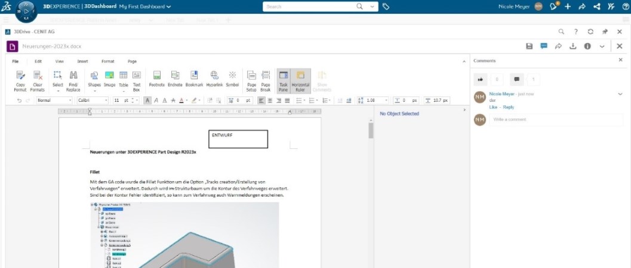
Task: Open Nicole Meyer's commenter name link
Action: pos(501,94)
